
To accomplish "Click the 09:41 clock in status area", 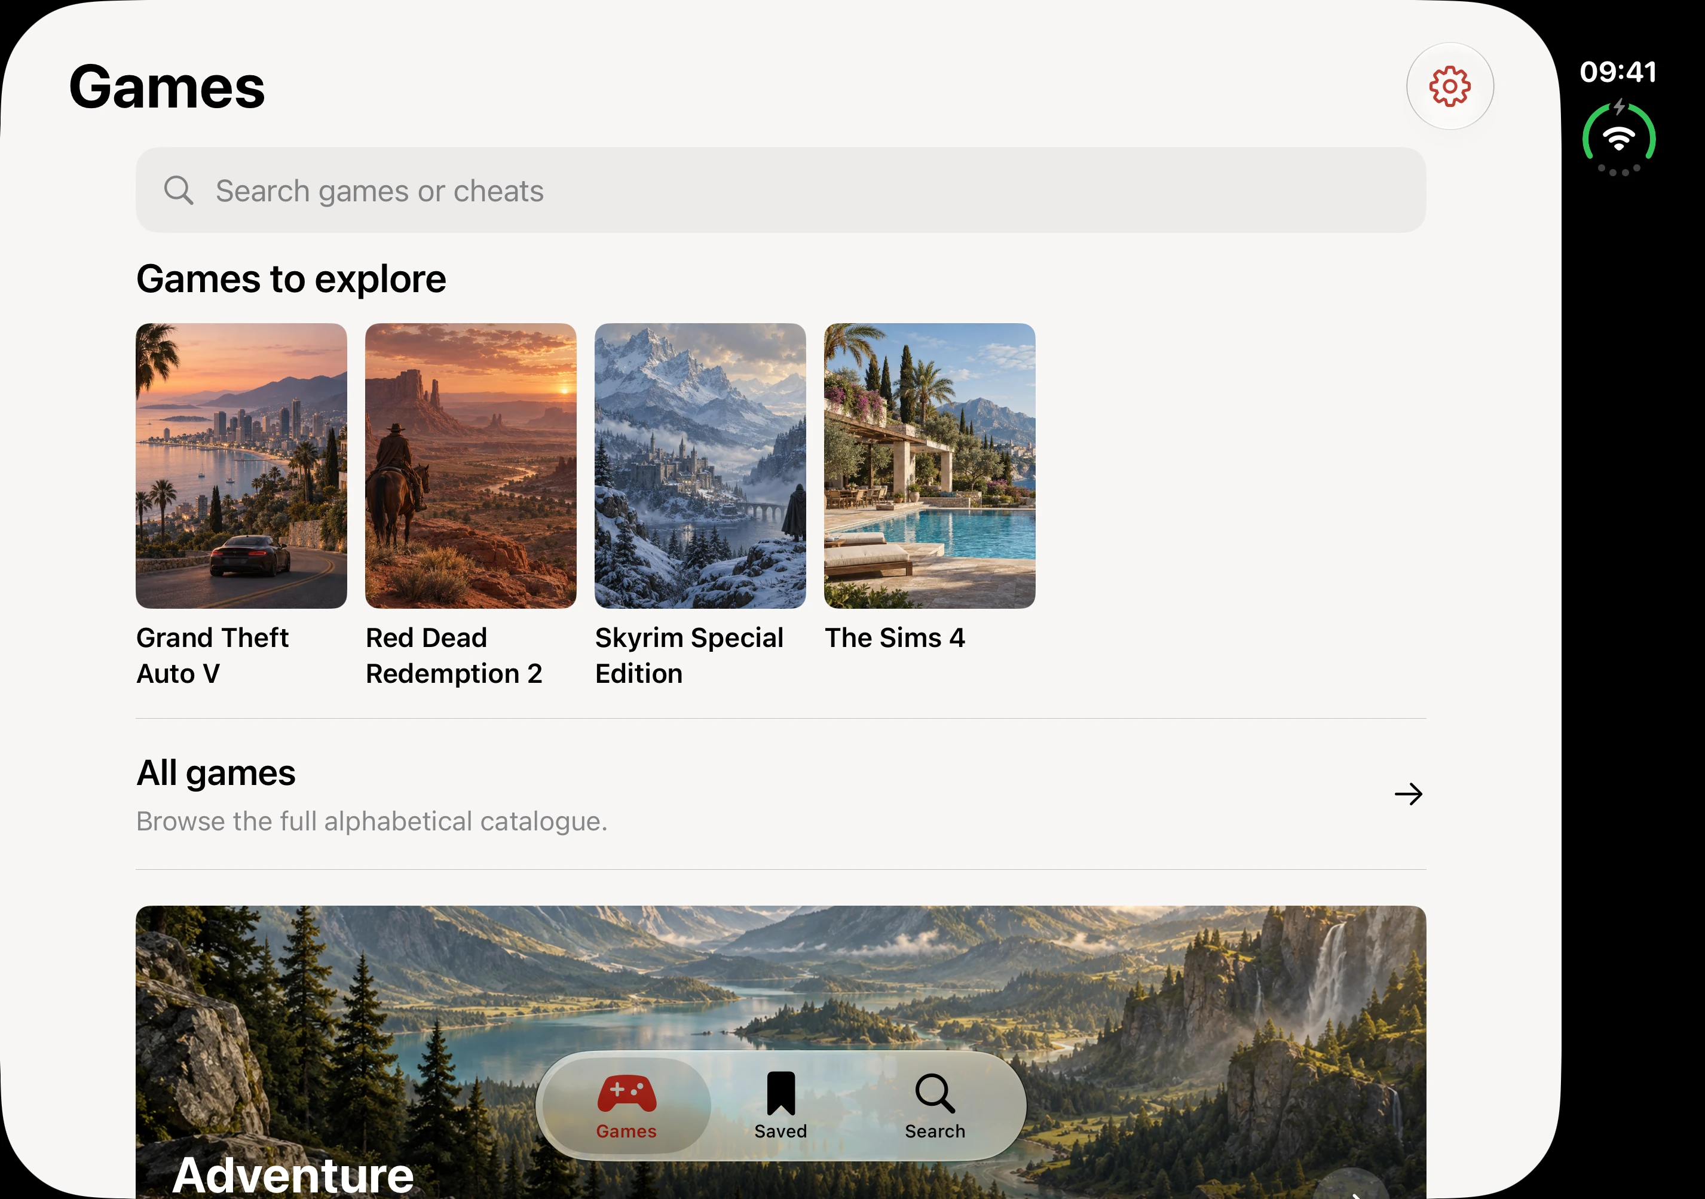I will coord(1617,72).
